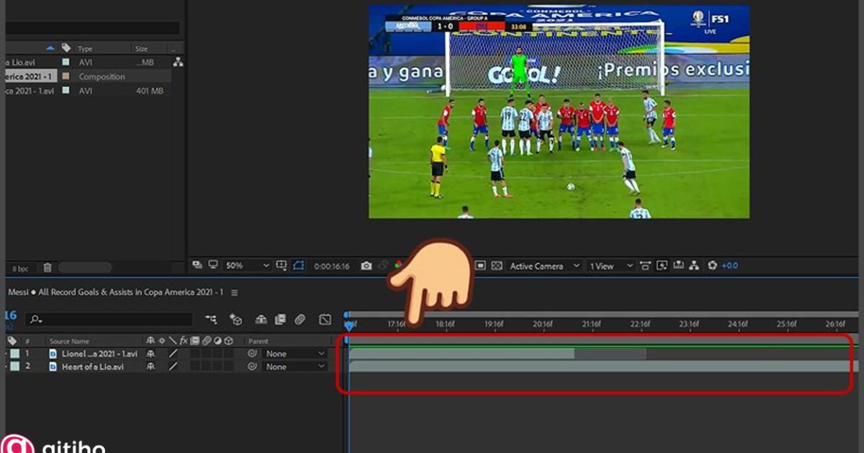Screen dimensions: 864x453
Task: Click the 8 bpc color depth button
Action: [19, 267]
